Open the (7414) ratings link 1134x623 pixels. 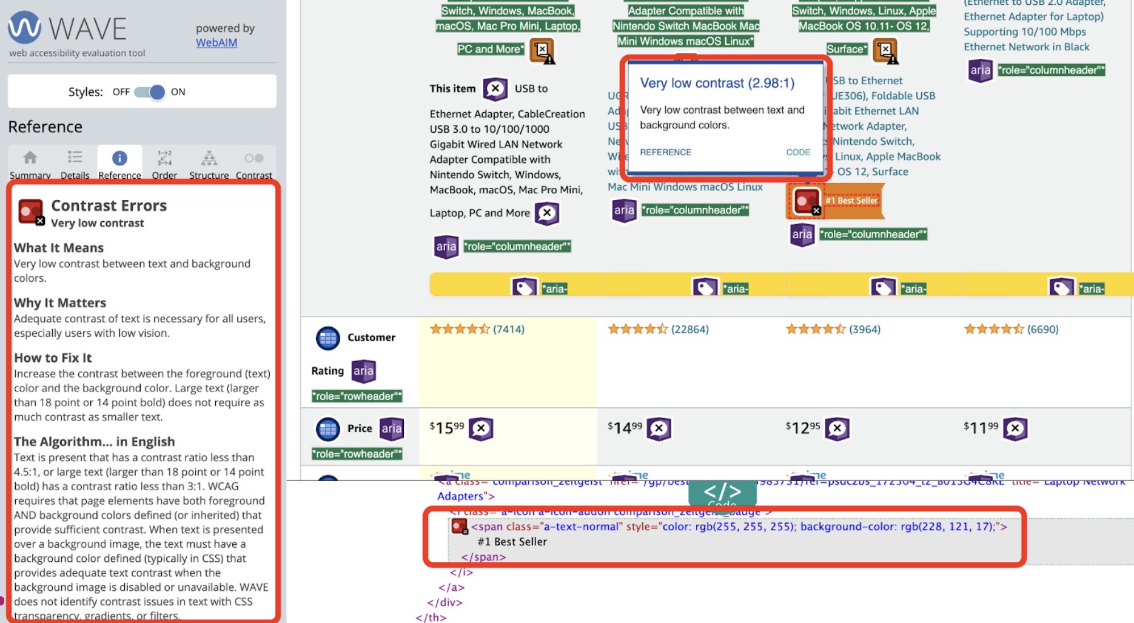pyautogui.click(x=508, y=329)
